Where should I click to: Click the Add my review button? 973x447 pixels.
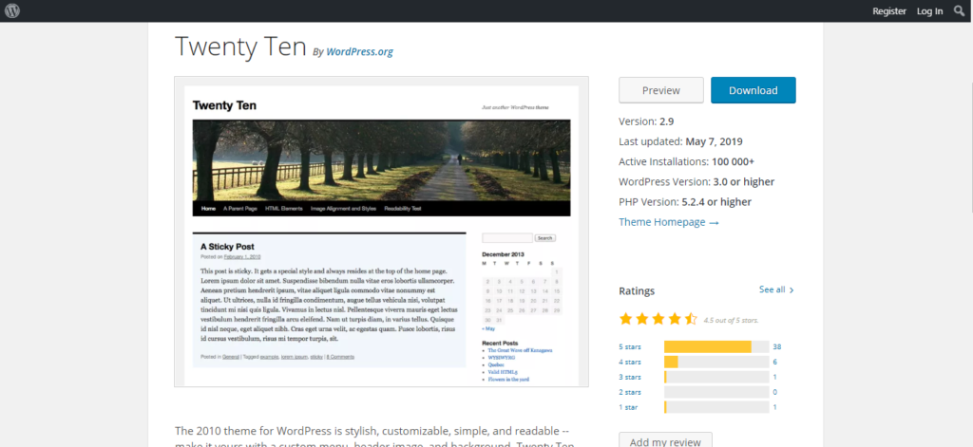click(665, 441)
